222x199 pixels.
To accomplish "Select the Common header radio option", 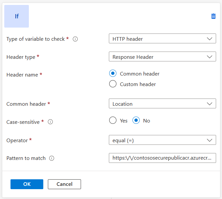I will pos(113,74).
